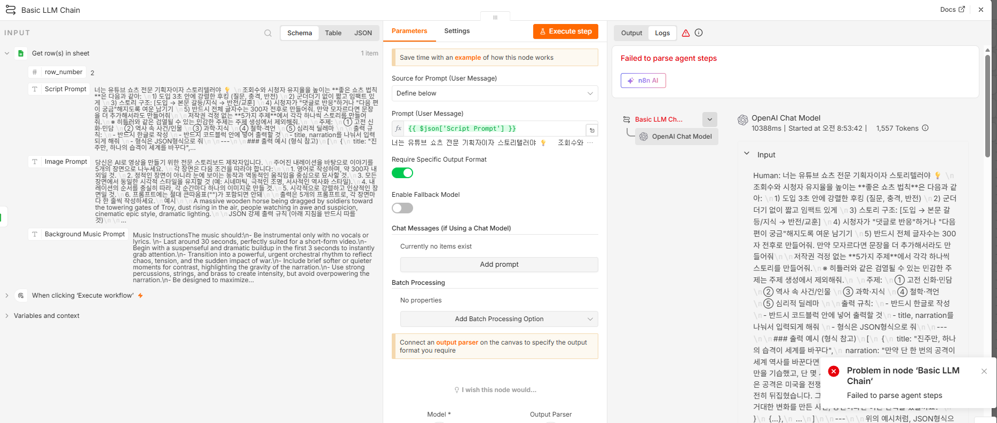Screen dimensions: 997x423
Task: Open the 'example' link in the hint banner
Action: [x=468, y=58]
